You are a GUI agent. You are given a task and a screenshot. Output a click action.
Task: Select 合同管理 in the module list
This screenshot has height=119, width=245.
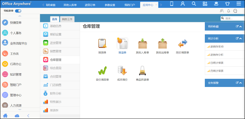click(60, 76)
